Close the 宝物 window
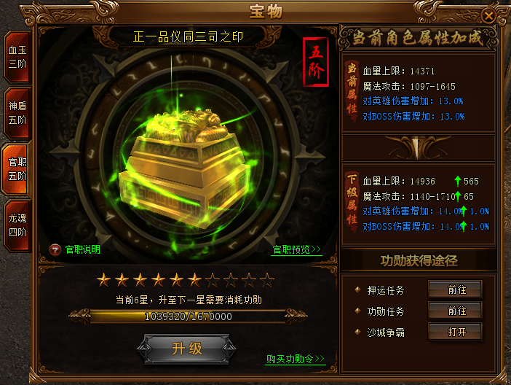Screen dimensions: 511x385 (x=488, y=15)
